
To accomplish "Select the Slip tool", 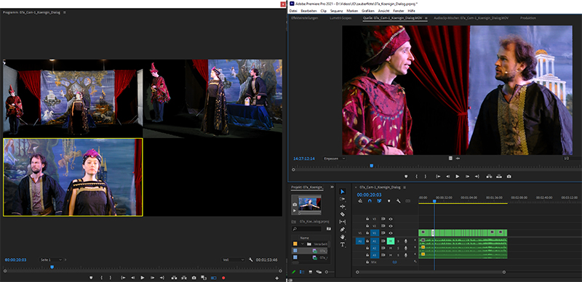I will [342, 222].
